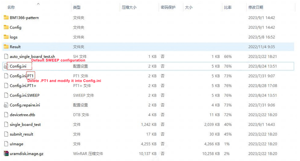Click the 大小 column header

[189, 7]
